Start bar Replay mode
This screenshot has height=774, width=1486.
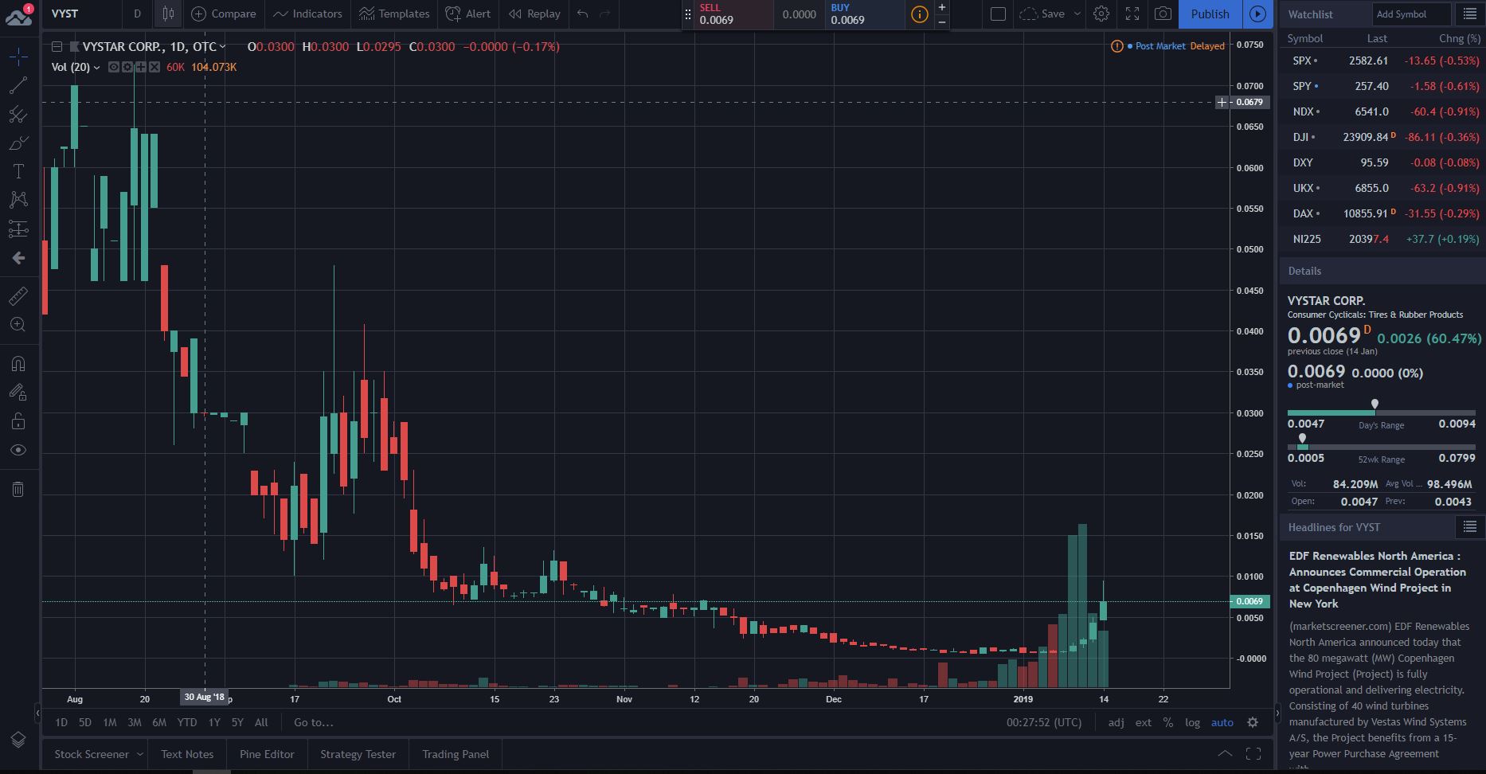coord(534,14)
